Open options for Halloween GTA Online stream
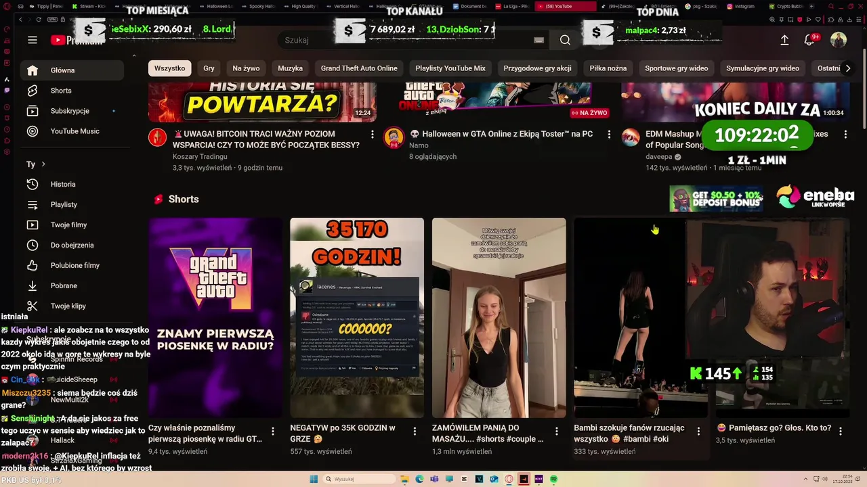The image size is (867, 487). click(x=609, y=135)
